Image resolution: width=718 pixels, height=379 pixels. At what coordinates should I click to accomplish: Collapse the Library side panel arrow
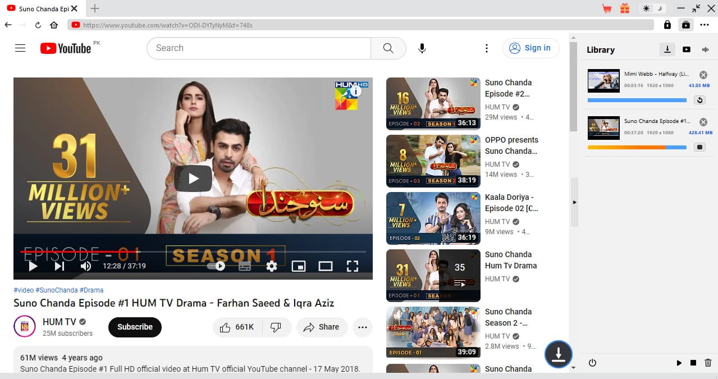coord(574,202)
